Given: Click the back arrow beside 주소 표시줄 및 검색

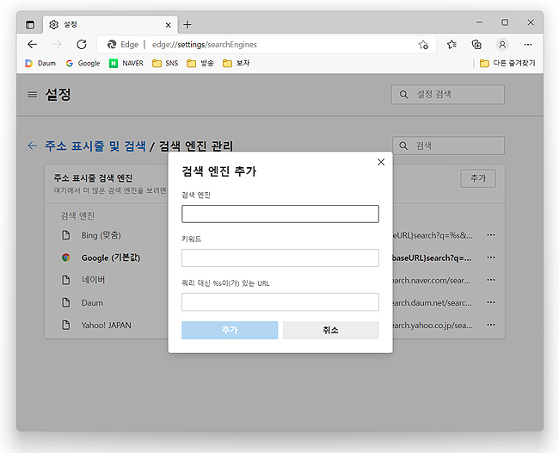Looking at the screenshot, I should point(33,146).
